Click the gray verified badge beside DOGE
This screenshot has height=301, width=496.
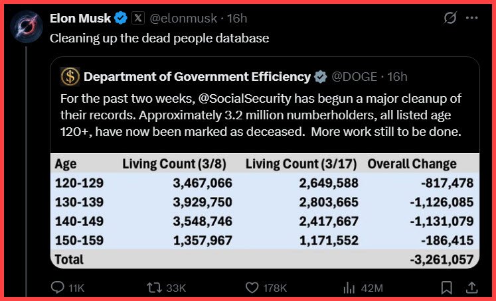320,77
